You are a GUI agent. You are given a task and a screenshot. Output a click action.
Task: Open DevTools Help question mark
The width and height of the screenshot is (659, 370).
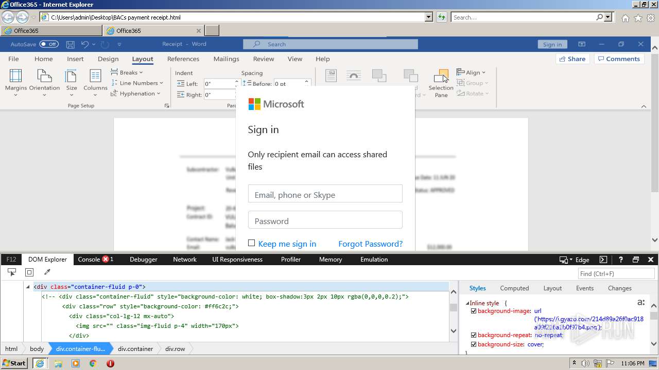pos(621,260)
